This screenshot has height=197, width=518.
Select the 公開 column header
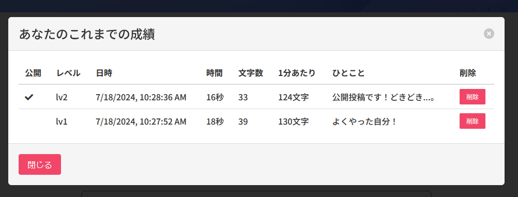point(33,73)
